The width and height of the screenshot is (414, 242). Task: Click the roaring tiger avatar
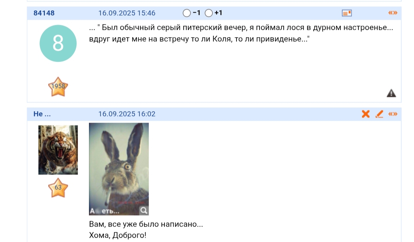pos(58,150)
